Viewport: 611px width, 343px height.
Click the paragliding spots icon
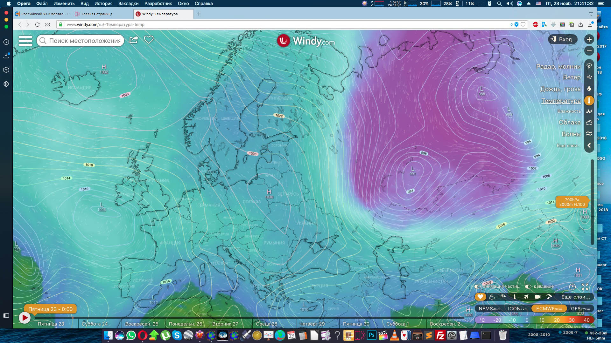point(549,297)
